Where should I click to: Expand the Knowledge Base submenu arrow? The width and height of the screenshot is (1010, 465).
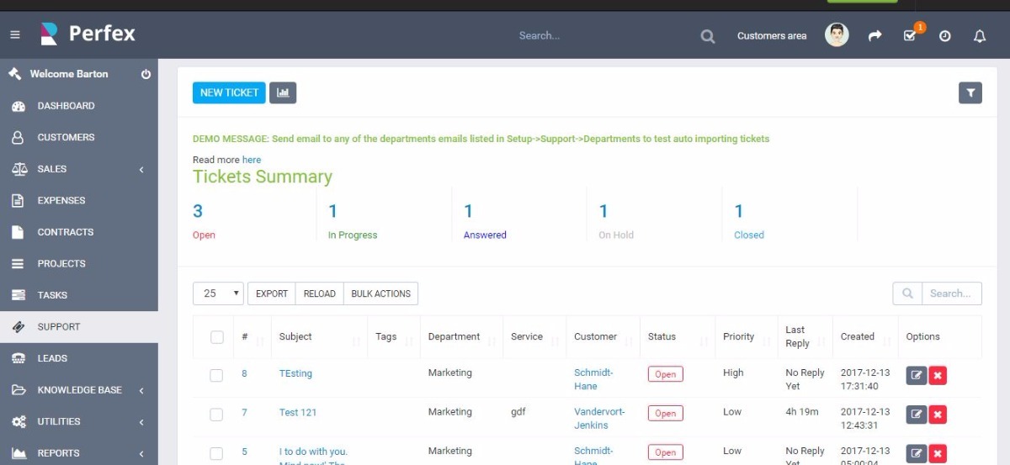coord(141,390)
